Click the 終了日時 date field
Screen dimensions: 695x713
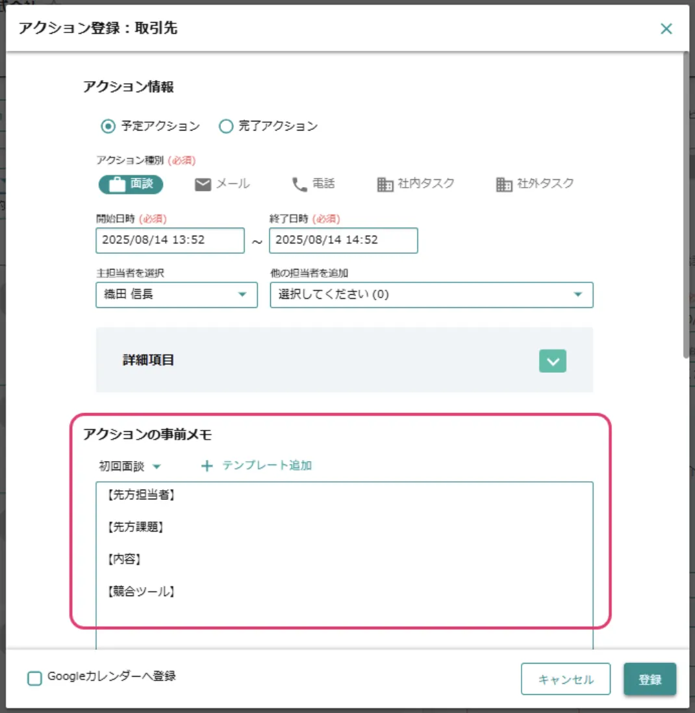click(x=343, y=240)
